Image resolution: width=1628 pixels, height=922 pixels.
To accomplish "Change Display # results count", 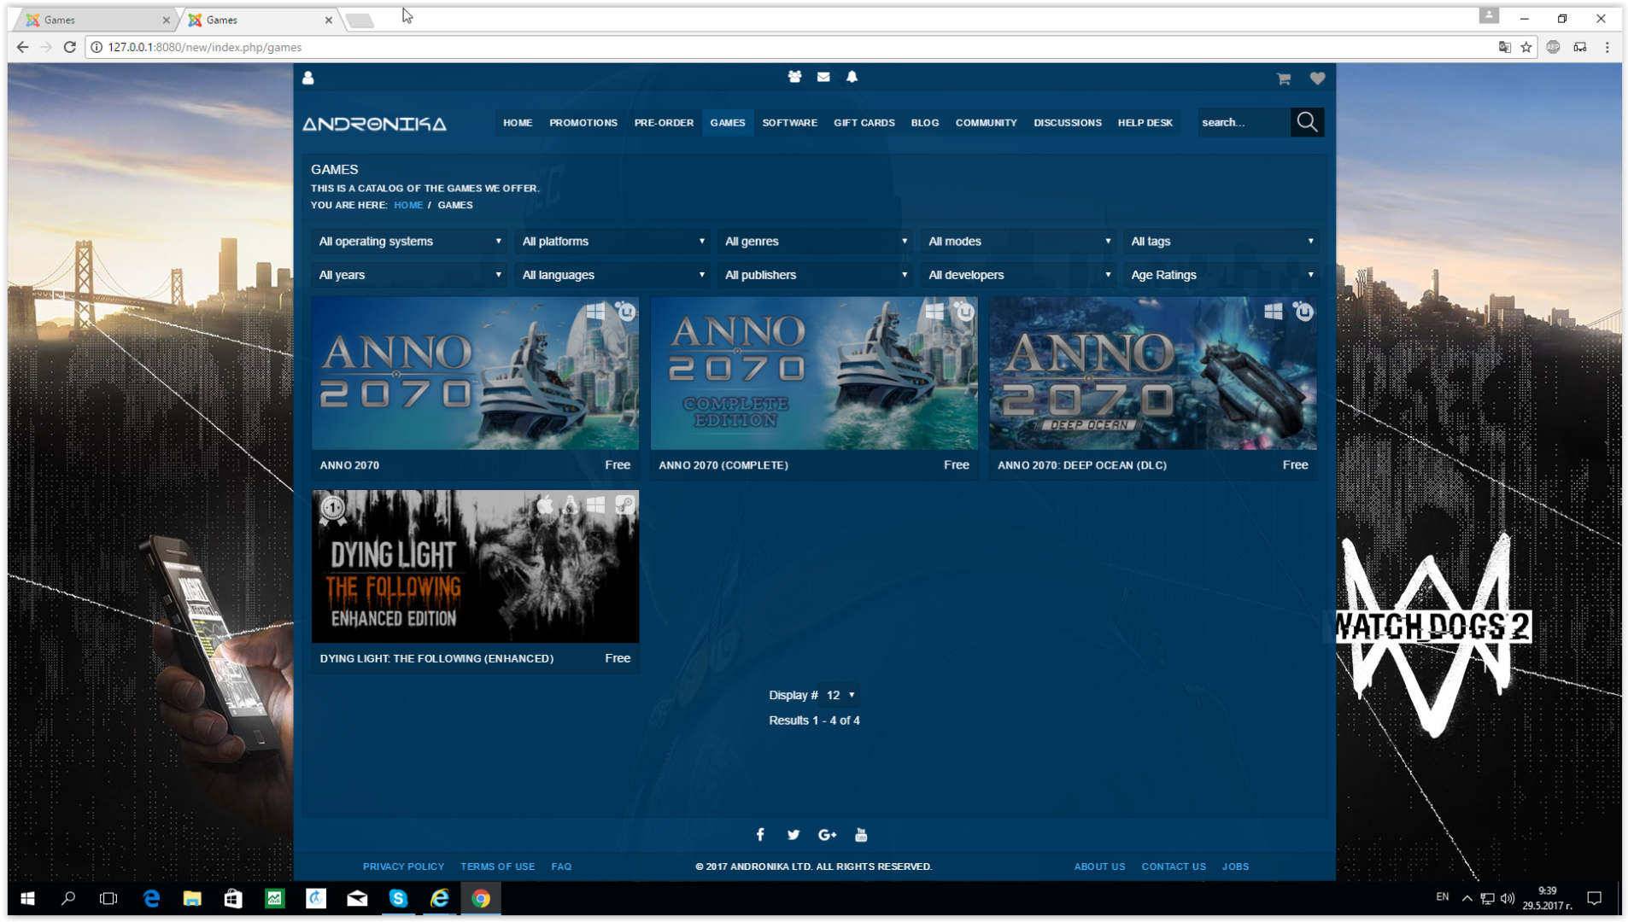I will pyautogui.click(x=840, y=695).
